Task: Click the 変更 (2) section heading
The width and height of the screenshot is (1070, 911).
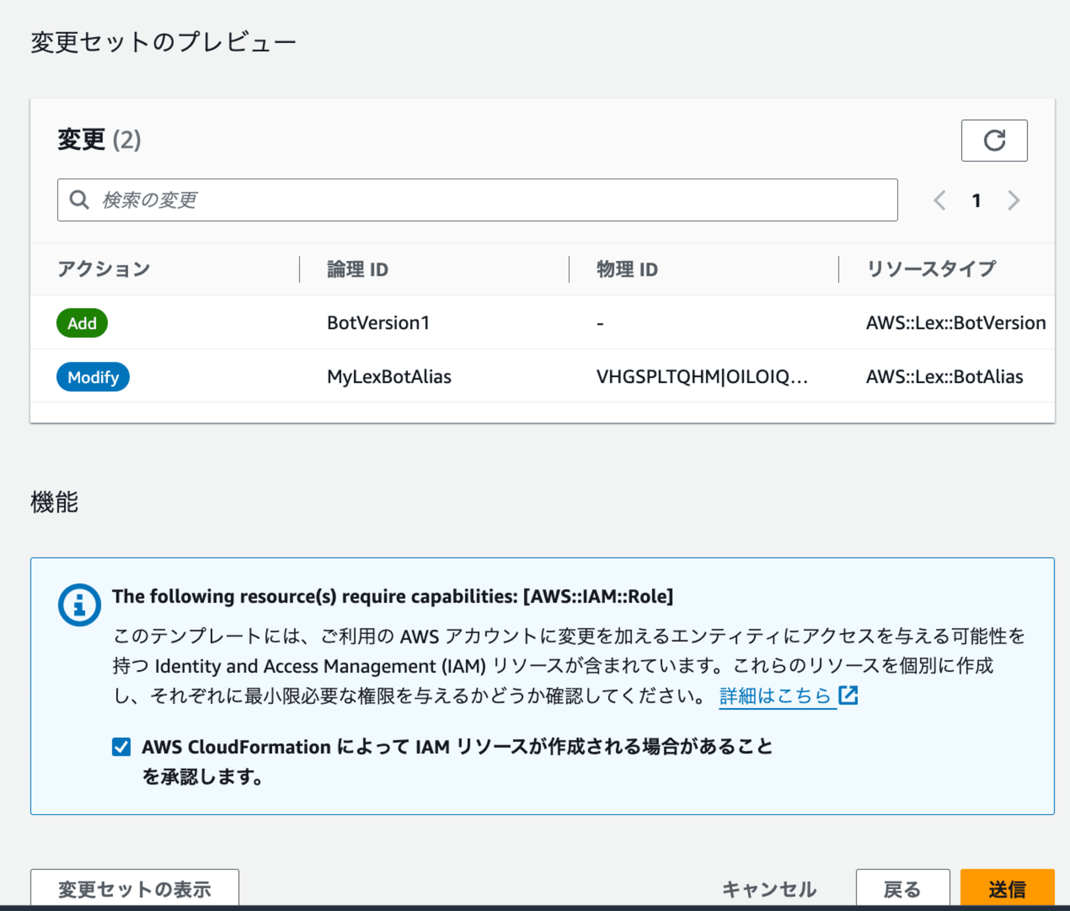Action: point(99,140)
